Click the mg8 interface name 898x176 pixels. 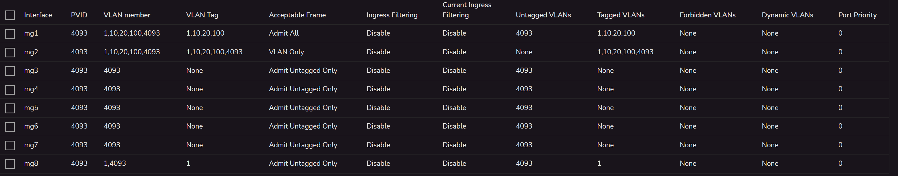coord(31,164)
